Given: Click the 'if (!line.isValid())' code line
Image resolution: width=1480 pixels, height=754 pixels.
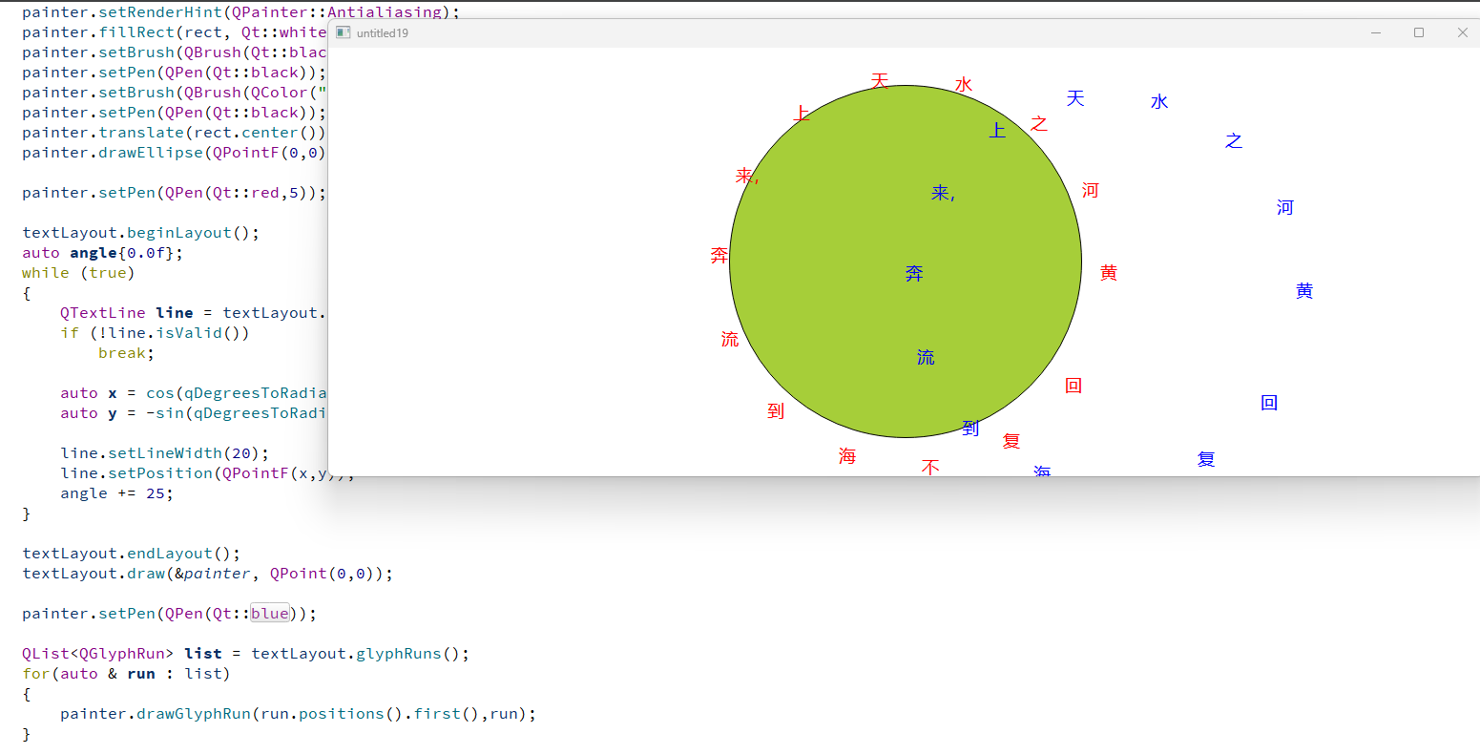Looking at the screenshot, I should [155, 333].
